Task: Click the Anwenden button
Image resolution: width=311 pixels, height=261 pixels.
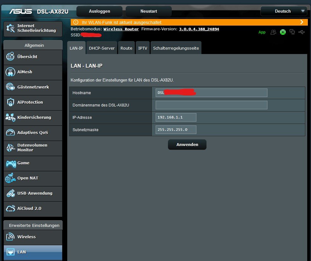Action: point(187,144)
